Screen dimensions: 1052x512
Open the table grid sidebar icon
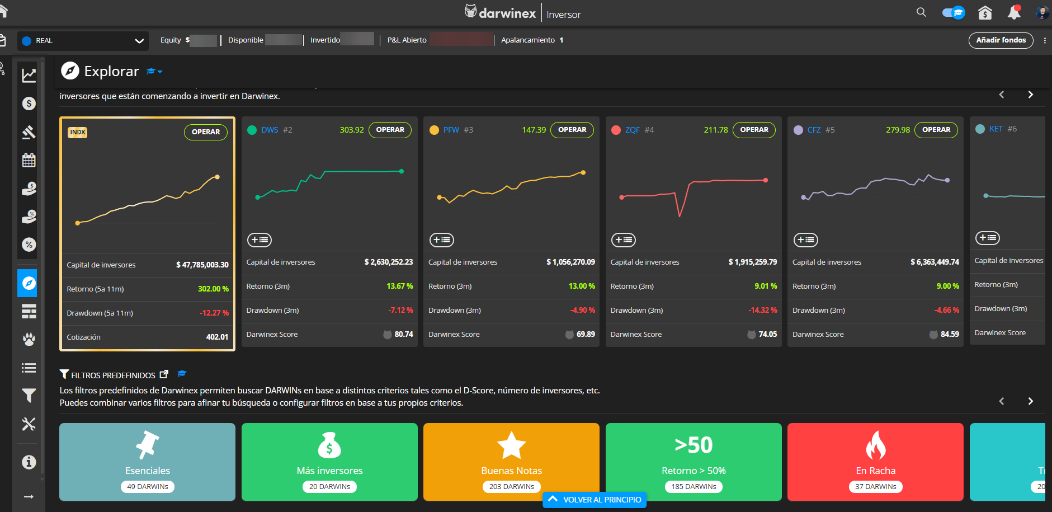point(29,311)
